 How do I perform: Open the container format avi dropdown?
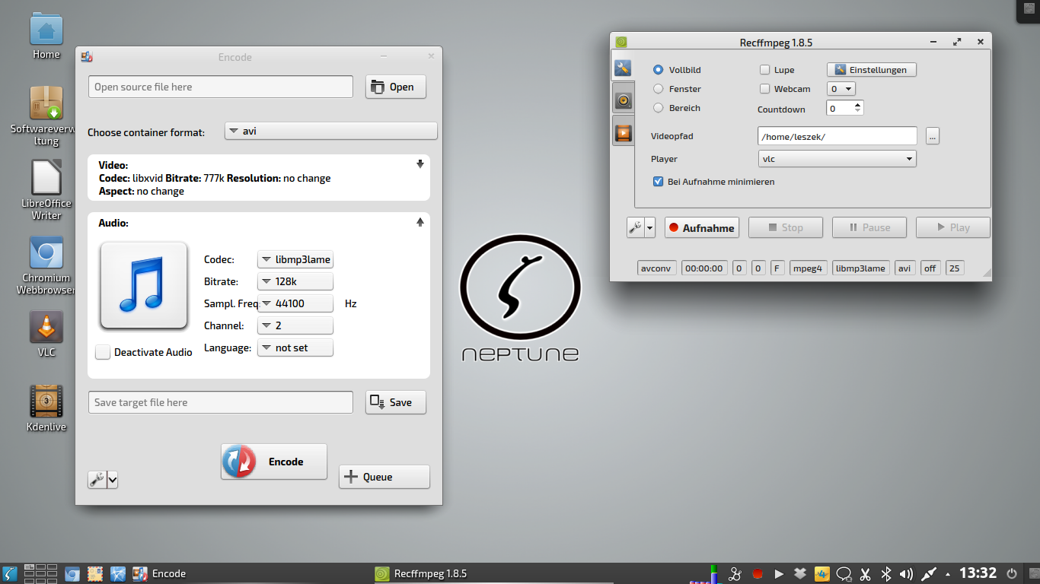pyautogui.click(x=331, y=131)
